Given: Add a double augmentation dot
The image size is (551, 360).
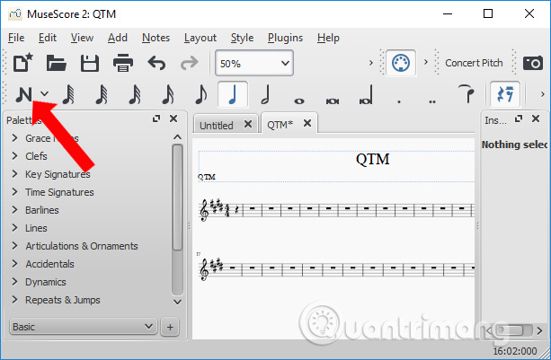Looking at the screenshot, I should coord(432,101).
